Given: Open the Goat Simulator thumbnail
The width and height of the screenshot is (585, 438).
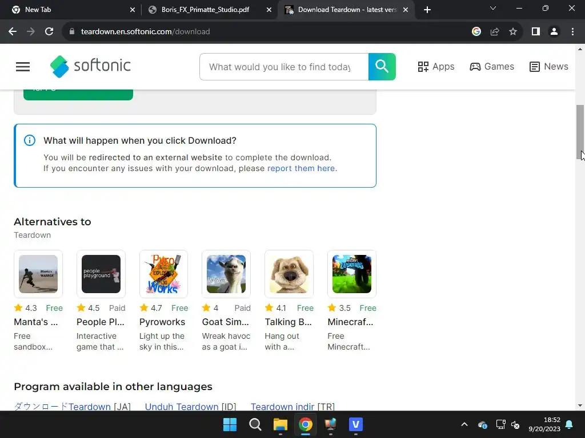Looking at the screenshot, I should [226, 274].
